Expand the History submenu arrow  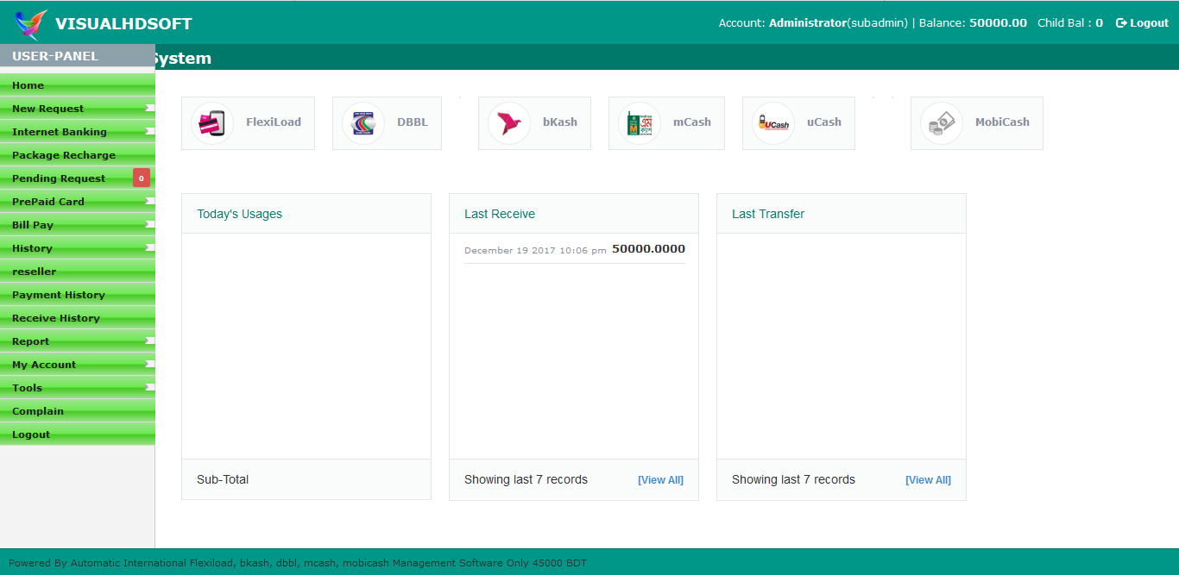coord(150,247)
